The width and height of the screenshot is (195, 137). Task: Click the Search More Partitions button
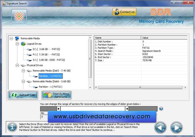57,95
